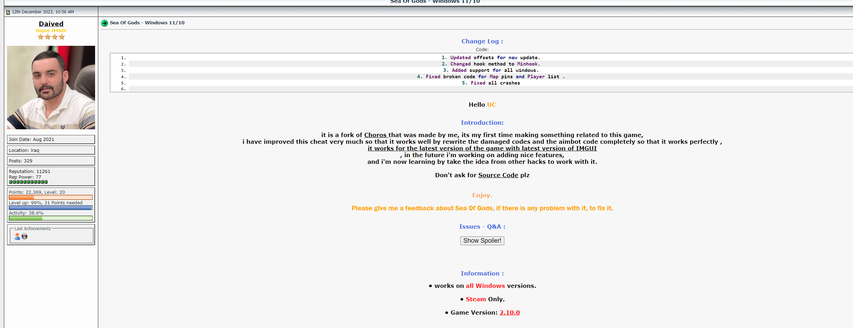Click the 'Hello UC' greeting
Viewport: 853px width, 328px height.
point(482,105)
